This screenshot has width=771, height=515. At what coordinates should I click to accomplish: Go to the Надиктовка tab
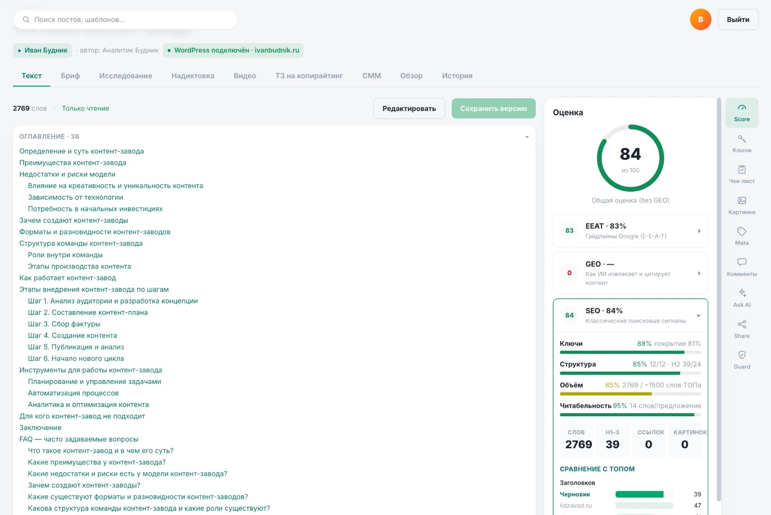[x=193, y=76]
